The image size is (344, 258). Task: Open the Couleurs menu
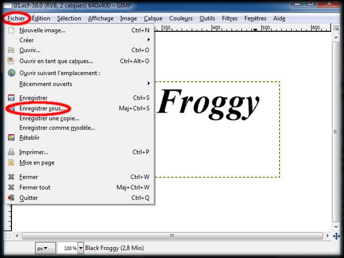tap(181, 18)
